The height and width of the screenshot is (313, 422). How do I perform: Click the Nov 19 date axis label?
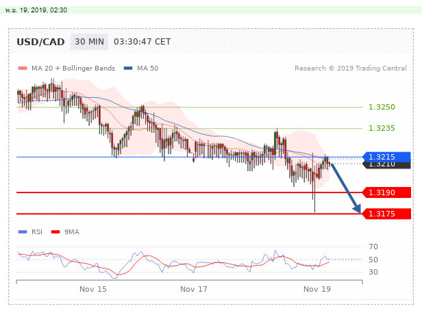(x=317, y=289)
